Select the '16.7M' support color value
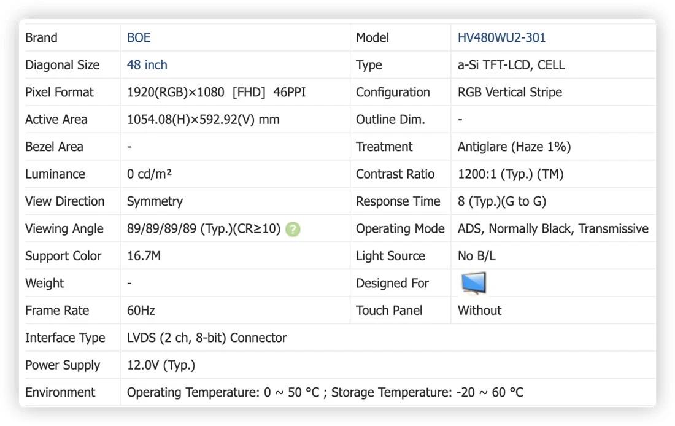 [144, 256]
